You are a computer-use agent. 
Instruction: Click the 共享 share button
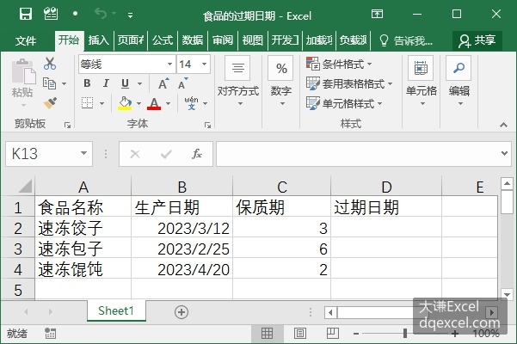click(x=477, y=40)
